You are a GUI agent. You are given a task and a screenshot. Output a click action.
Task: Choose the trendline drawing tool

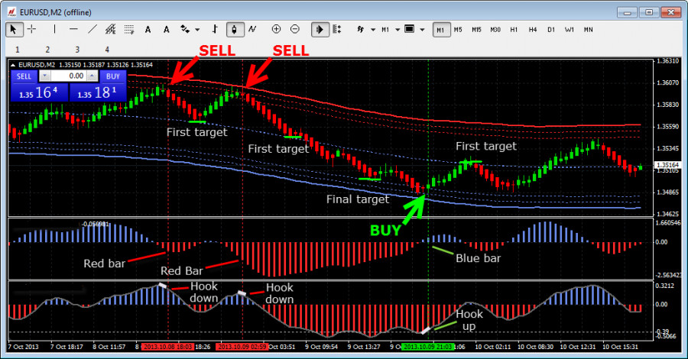[92, 29]
